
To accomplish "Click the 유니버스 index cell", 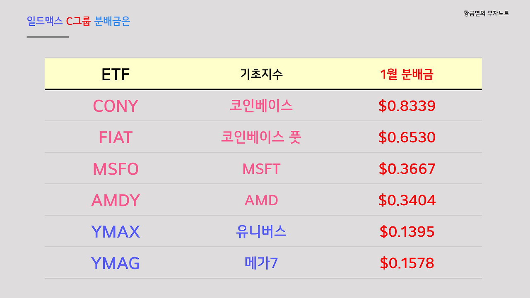I will point(261,232).
